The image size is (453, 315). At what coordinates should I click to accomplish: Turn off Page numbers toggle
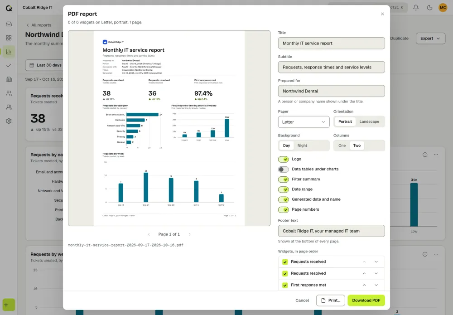click(x=283, y=210)
